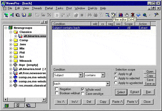The width and height of the screenshot is (162, 111).
Task: Click the Paste /\ button
Action: [x=117, y=102]
